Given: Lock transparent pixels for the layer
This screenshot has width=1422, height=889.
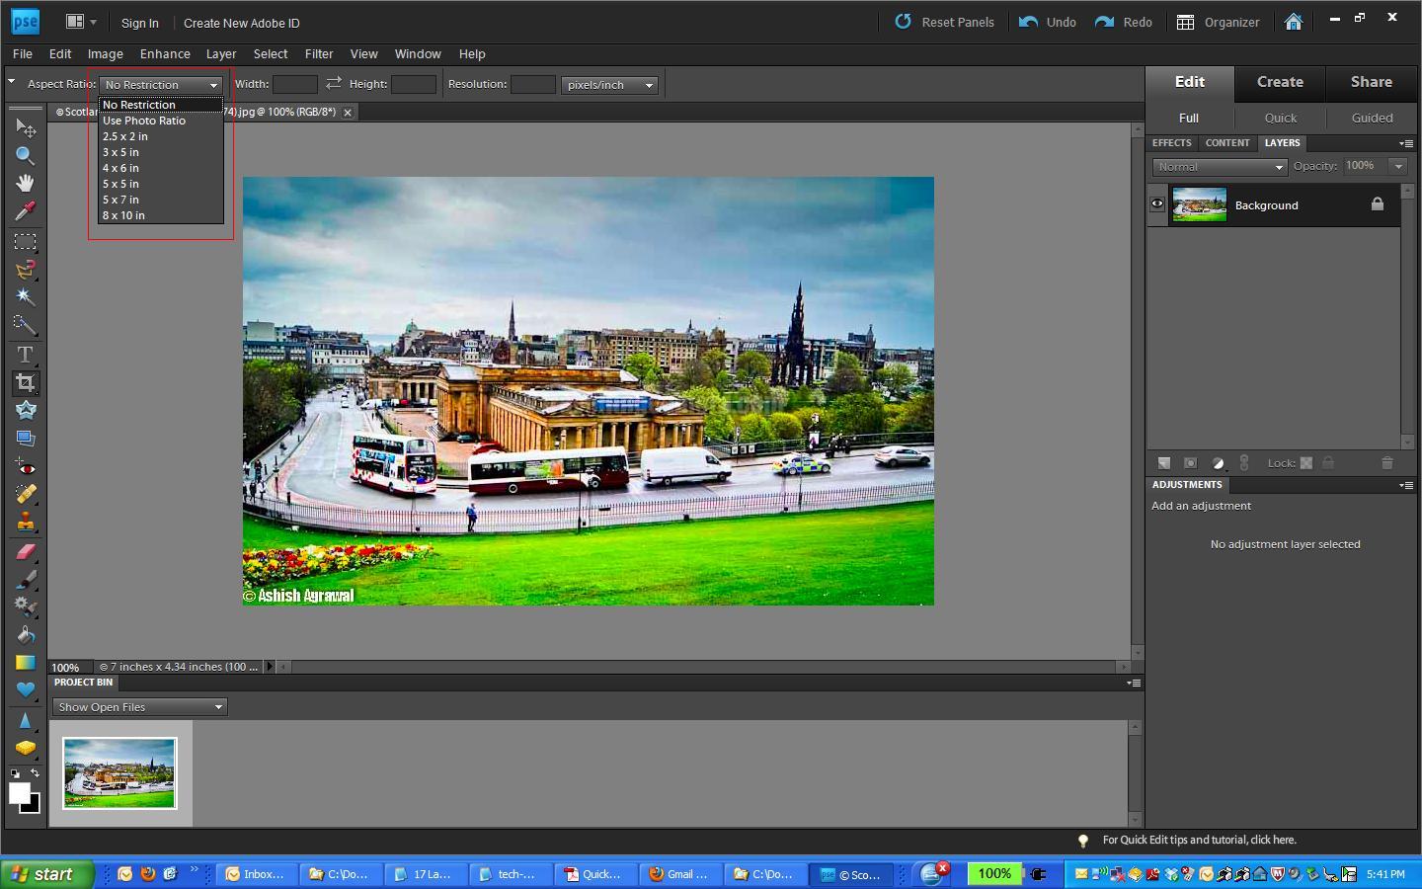Looking at the screenshot, I should tap(1305, 463).
